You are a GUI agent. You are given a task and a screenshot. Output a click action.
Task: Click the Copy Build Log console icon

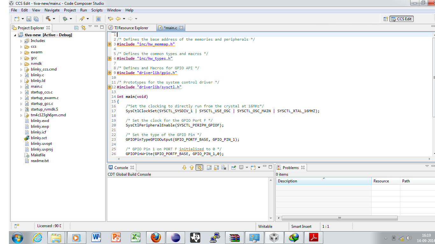pos(209,167)
